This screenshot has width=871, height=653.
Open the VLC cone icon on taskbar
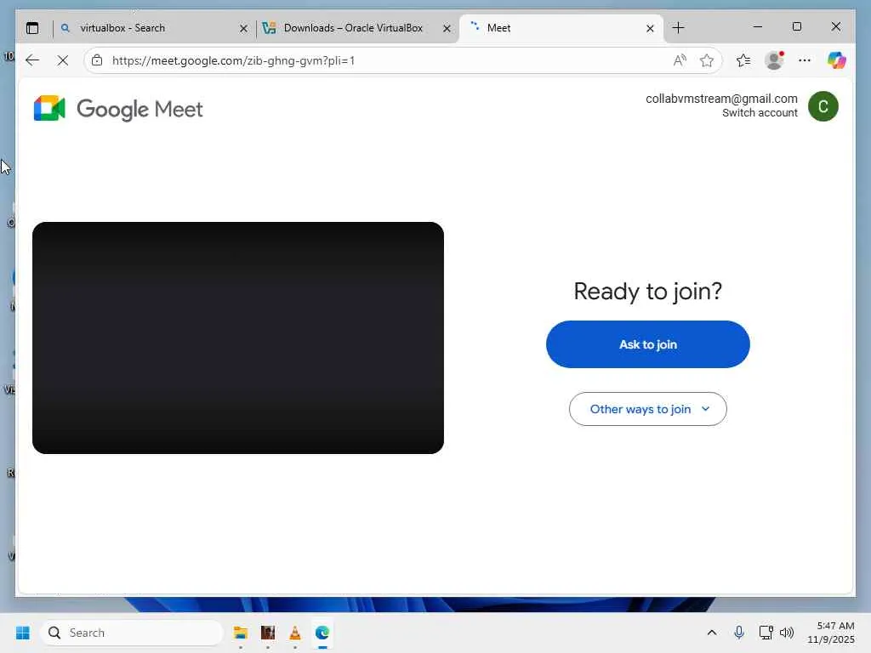point(295,633)
